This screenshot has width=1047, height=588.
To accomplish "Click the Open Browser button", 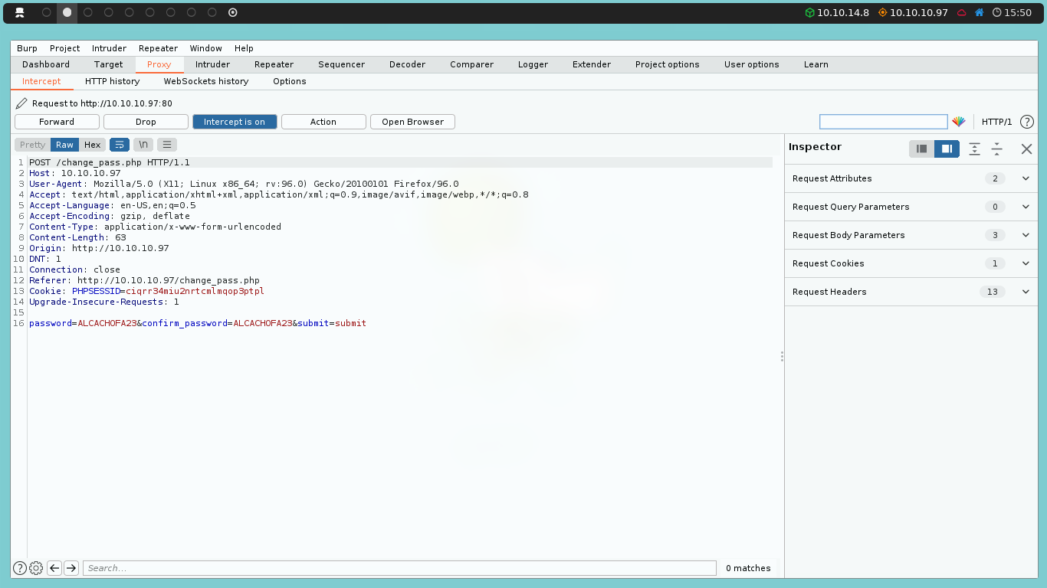I will point(412,122).
